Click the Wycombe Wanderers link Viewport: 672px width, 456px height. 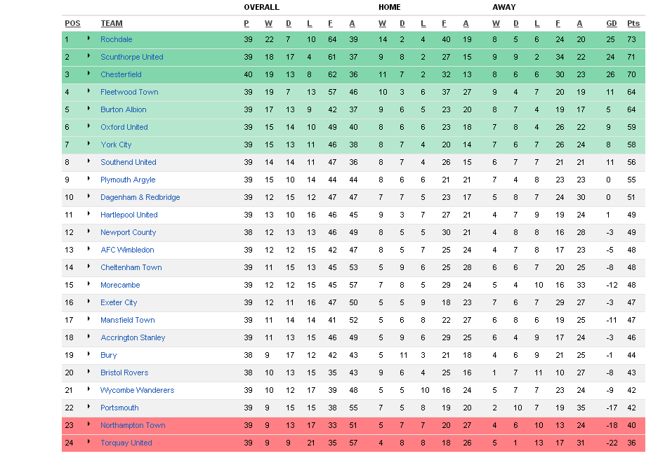click(137, 390)
